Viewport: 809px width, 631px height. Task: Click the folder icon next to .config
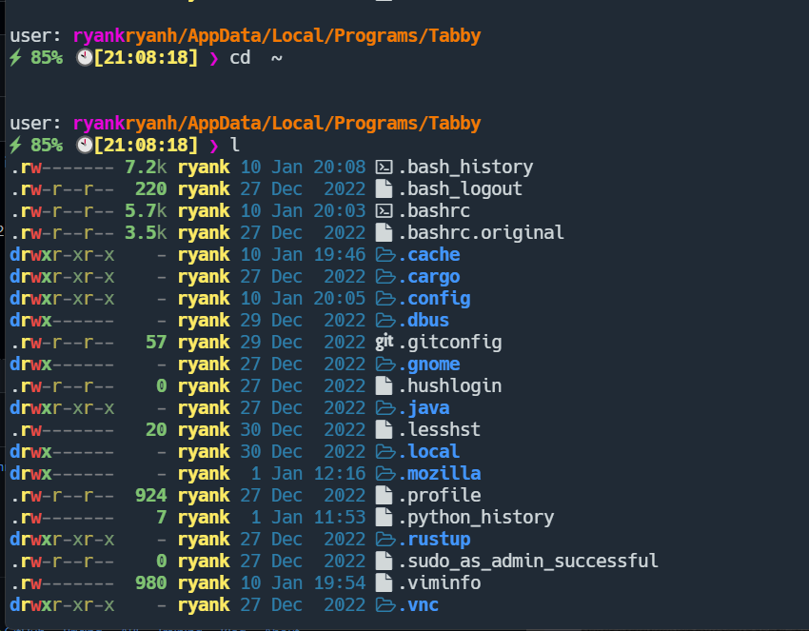click(387, 298)
